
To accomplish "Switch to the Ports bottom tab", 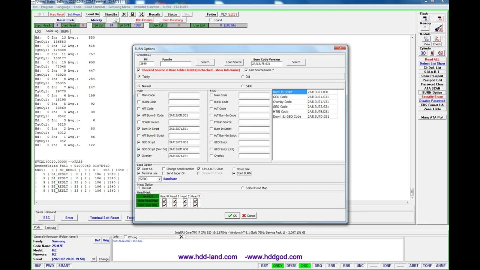I will [37, 228].
